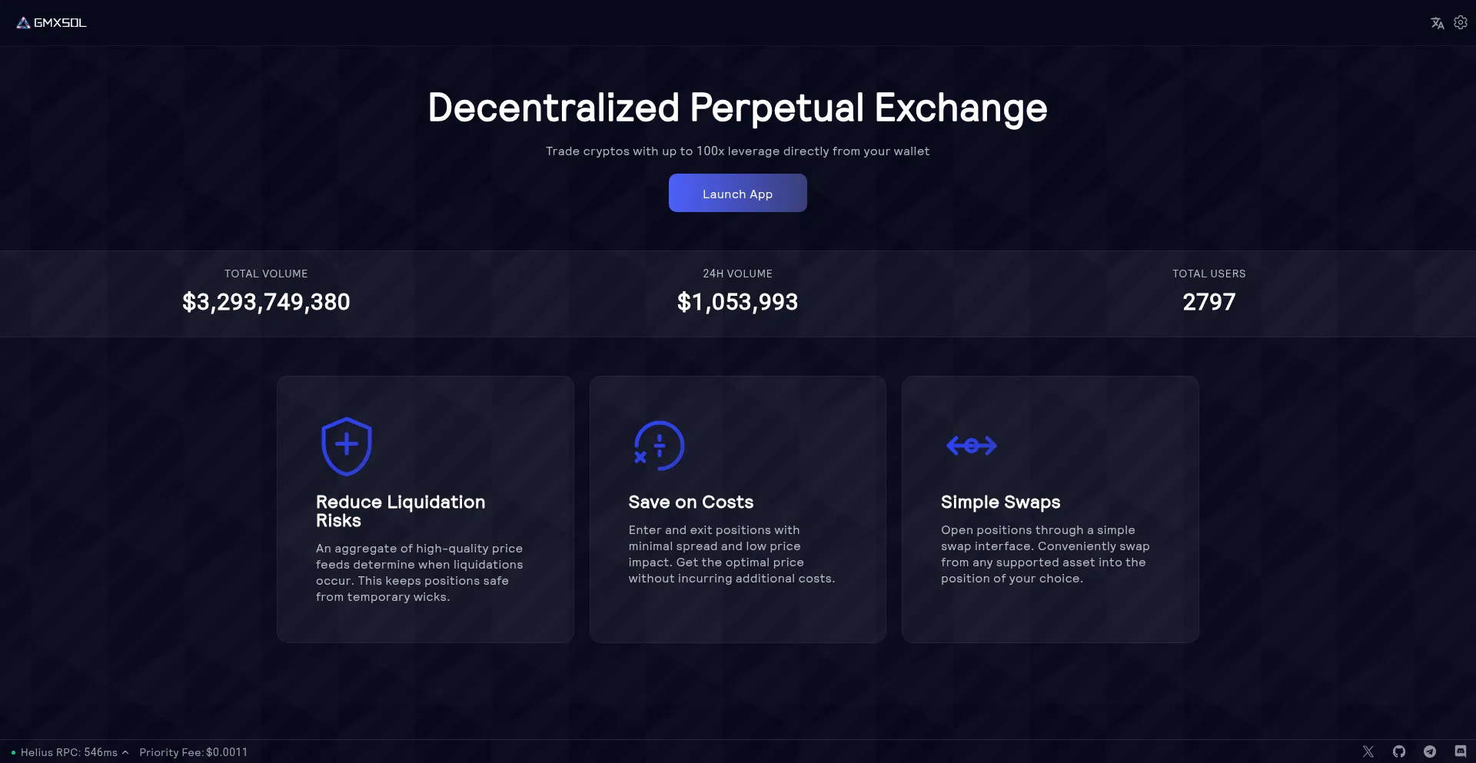Click the Save on Costs card heading

click(690, 503)
